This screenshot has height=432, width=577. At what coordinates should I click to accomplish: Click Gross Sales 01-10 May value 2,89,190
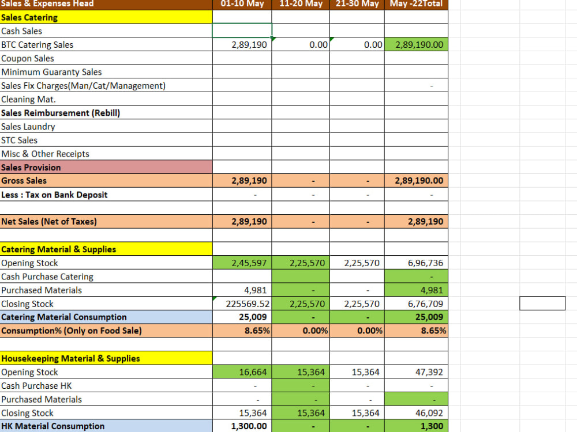click(242, 181)
